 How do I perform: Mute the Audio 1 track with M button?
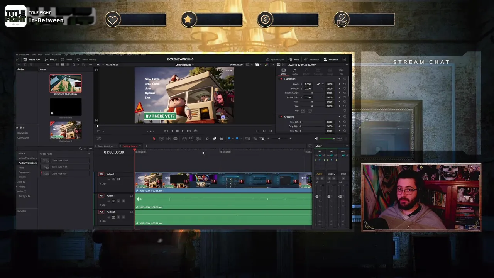(x=123, y=201)
